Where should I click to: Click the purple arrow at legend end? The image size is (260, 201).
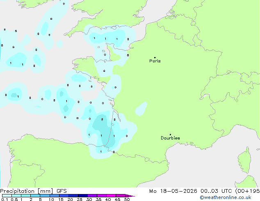(x=130, y=196)
